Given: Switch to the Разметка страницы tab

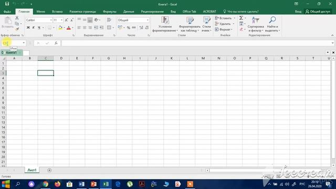Looking at the screenshot, I should click(x=83, y=12).
